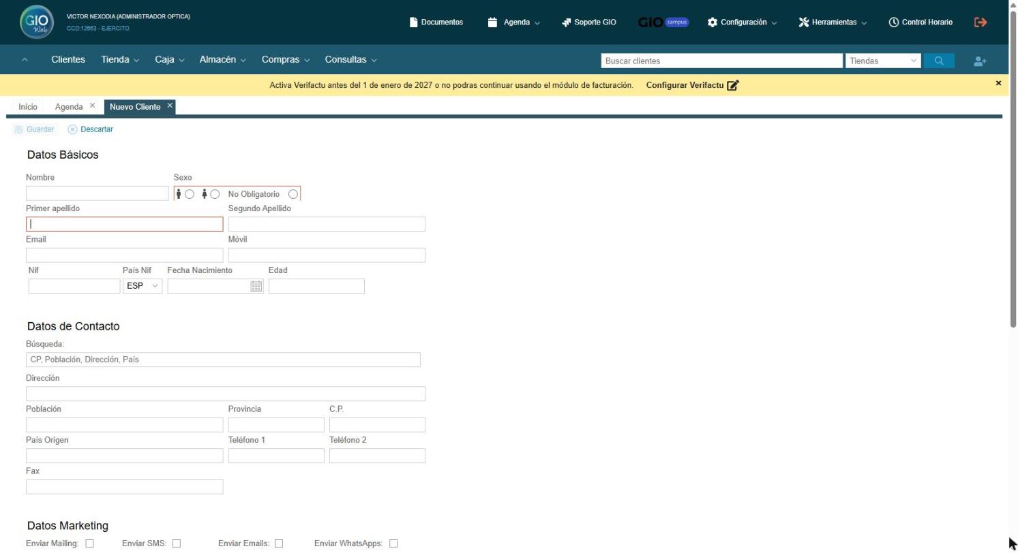
Task: Click the GIO Web logo
Action: tap(36, 22)
